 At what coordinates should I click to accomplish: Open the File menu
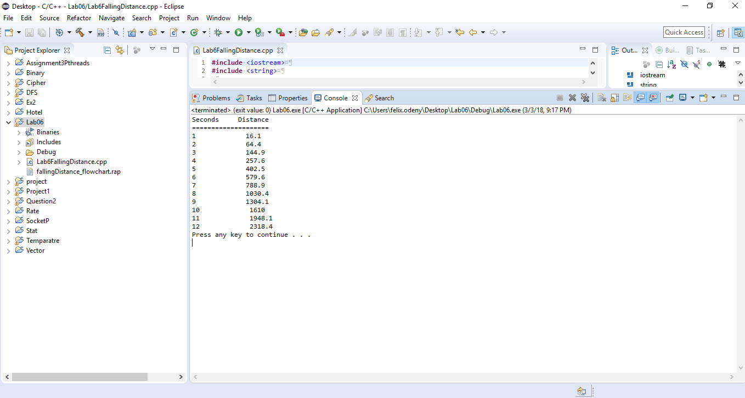(x=8, y=18)
